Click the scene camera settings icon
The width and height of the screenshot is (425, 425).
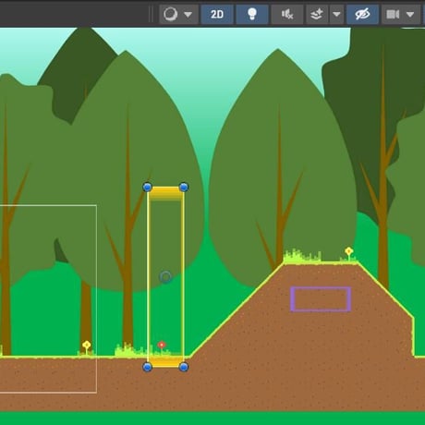pyautogui.click(x=393, y=14)
